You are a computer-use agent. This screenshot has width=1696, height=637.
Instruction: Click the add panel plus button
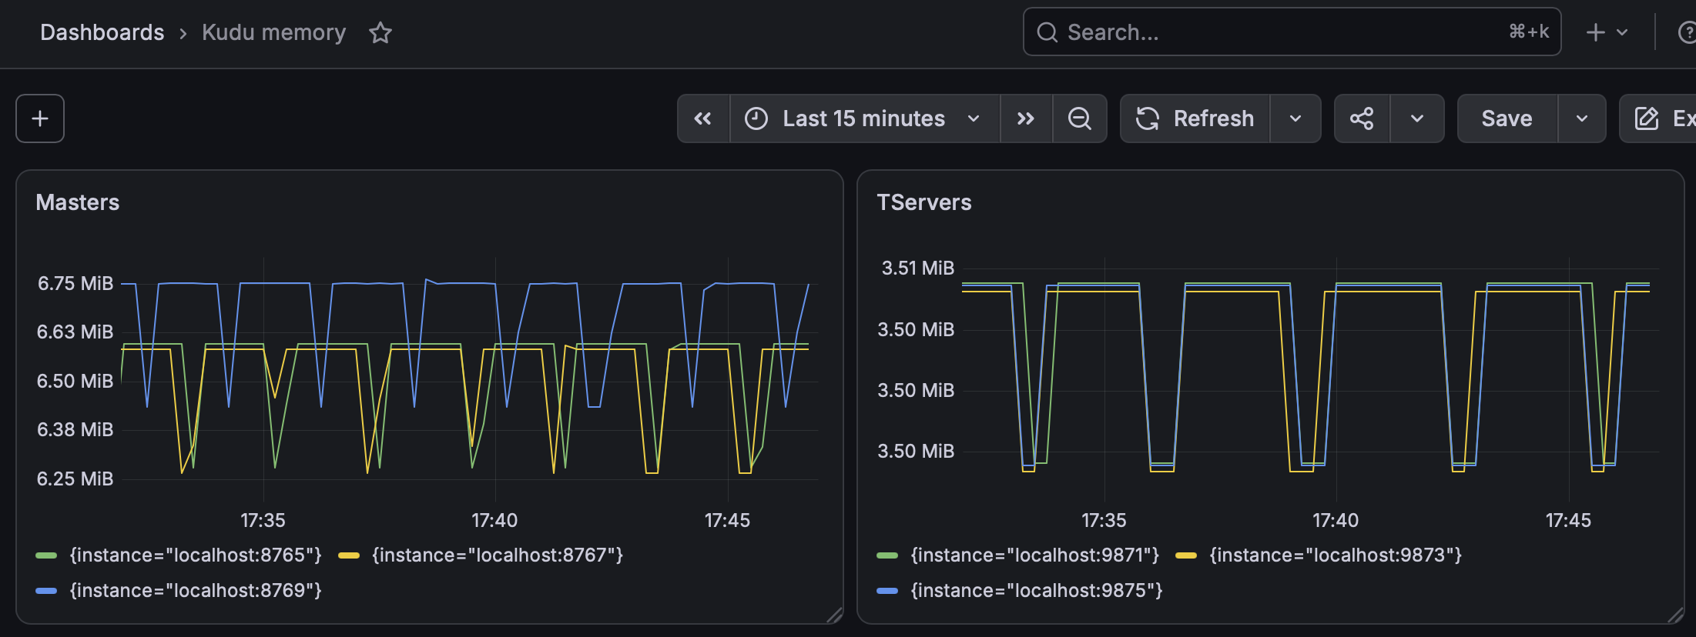click(x=40, y=118)
